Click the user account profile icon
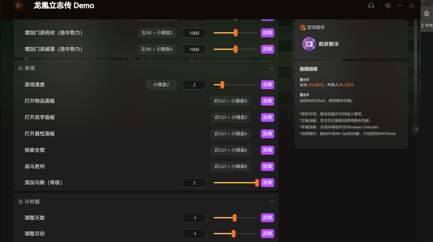The height and width of the screenshot is (242, 433). [426, 14]
